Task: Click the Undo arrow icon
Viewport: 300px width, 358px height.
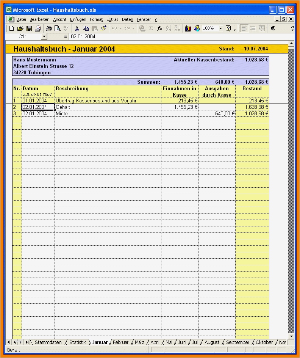Action: click(x=114, y=28)
